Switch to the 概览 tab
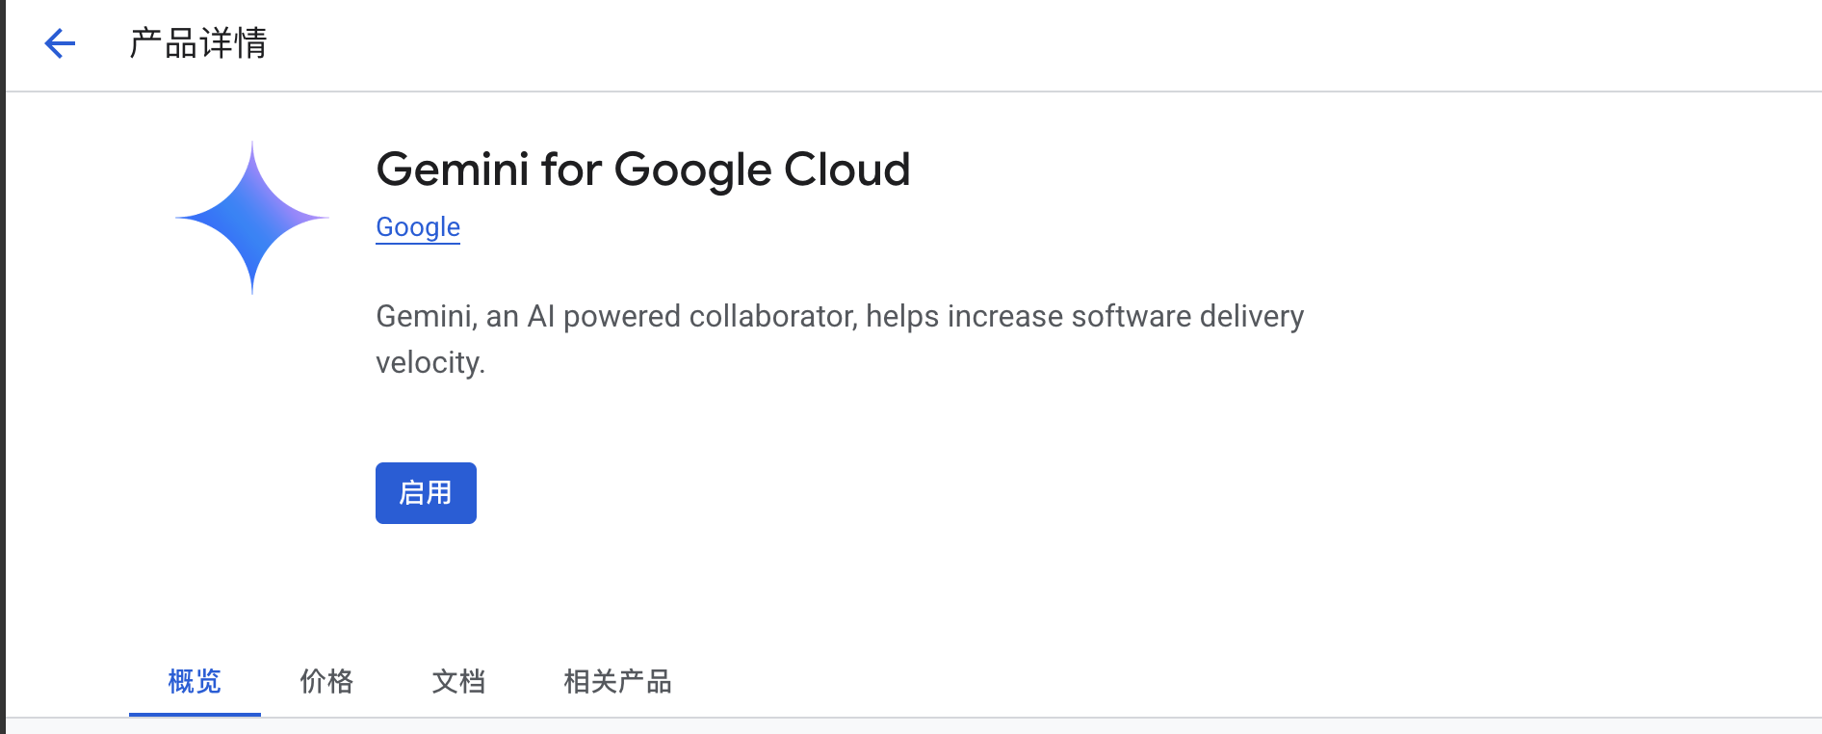Screen dimensions: 1822x734 (195, 682)
